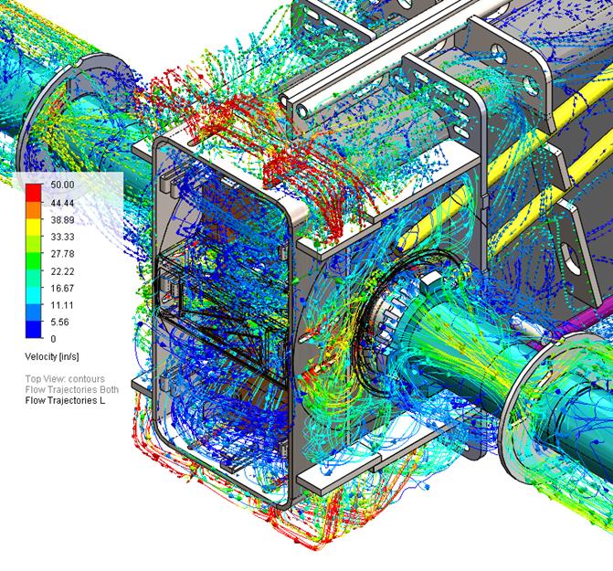Click the dark blue band of color bar
613x571 pixels.
click(x=33, y=329)
